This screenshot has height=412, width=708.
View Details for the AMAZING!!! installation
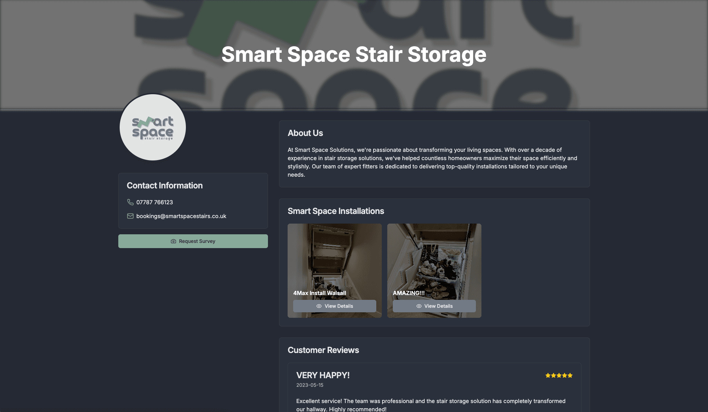pyautogui.click(x=434, y=306)
